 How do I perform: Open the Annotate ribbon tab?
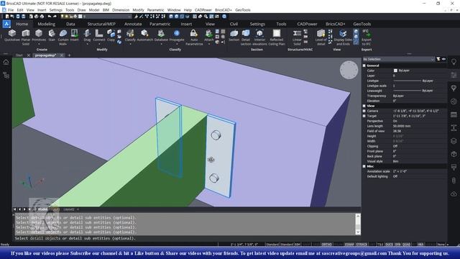tap(133, 24)
